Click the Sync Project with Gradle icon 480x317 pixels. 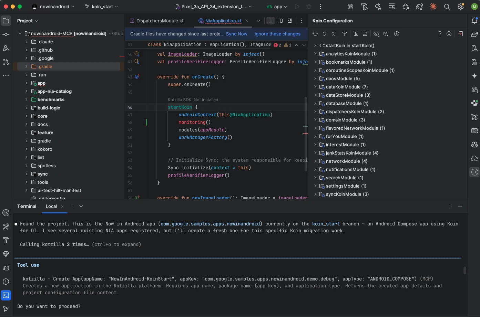pos(419,7)
